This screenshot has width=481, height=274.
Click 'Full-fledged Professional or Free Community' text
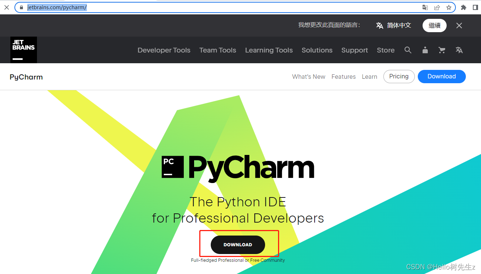tap(238, 260)
